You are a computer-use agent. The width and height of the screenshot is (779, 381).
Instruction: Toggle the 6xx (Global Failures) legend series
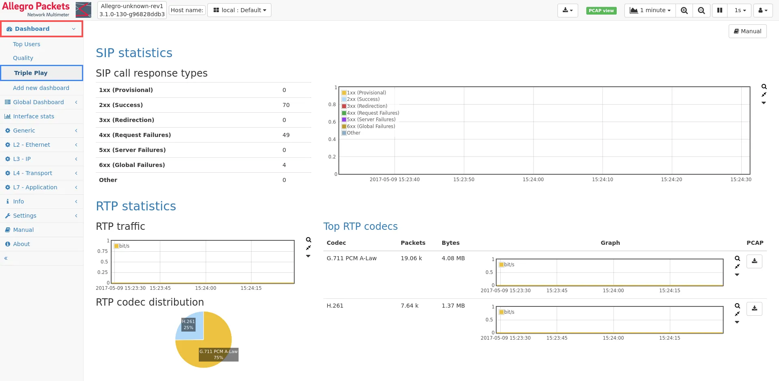[370, 126]
